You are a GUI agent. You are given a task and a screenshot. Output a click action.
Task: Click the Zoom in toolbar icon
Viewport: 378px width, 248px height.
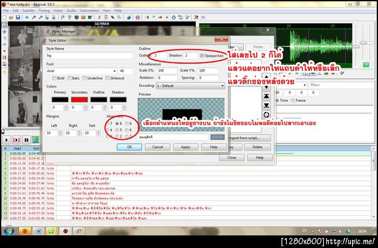tap(34, 18)
